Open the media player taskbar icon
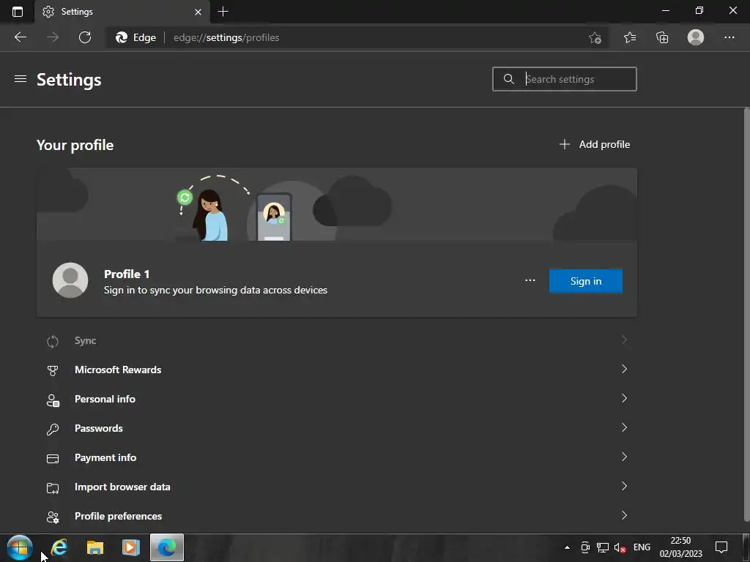The height and width of the screenshot is (562, 750). click(130, 547)
